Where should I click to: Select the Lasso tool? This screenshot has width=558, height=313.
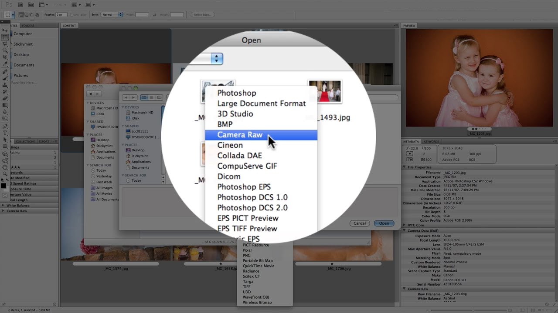(5, 44)
